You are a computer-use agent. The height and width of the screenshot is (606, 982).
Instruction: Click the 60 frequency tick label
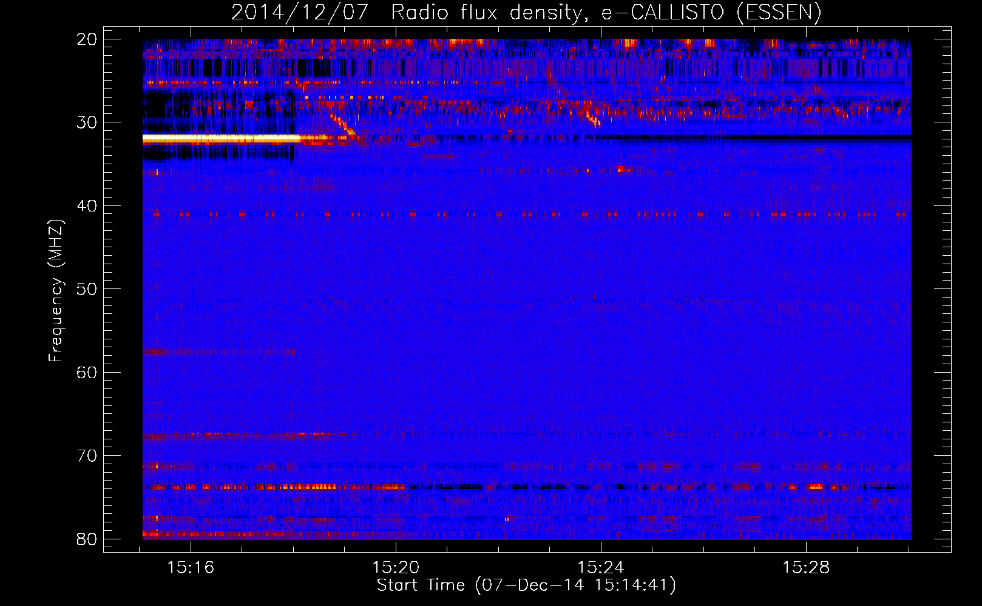(x=87, y=372)
